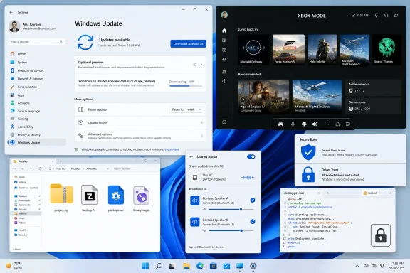Screen dimensions: 410x273
Task: Expand the Update history chevron
Action: click(201, 122)
